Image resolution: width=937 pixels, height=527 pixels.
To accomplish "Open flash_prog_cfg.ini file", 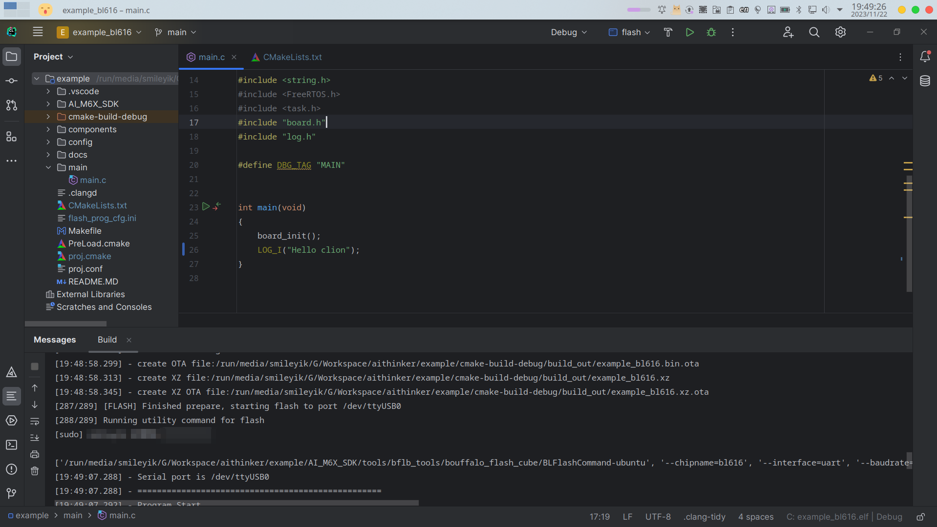I will pyautogui.click(x=102, y=218).
